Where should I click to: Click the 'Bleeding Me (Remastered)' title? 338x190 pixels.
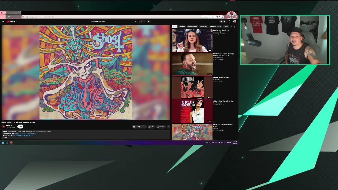pos(221,77)
